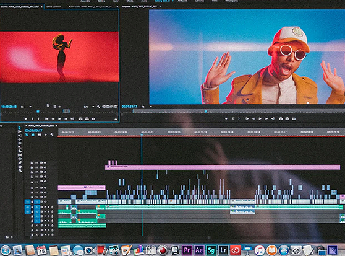345x256 pixels.
Task: Open the Source monitor Fit zoom dropdown
Action: point(26,107)
